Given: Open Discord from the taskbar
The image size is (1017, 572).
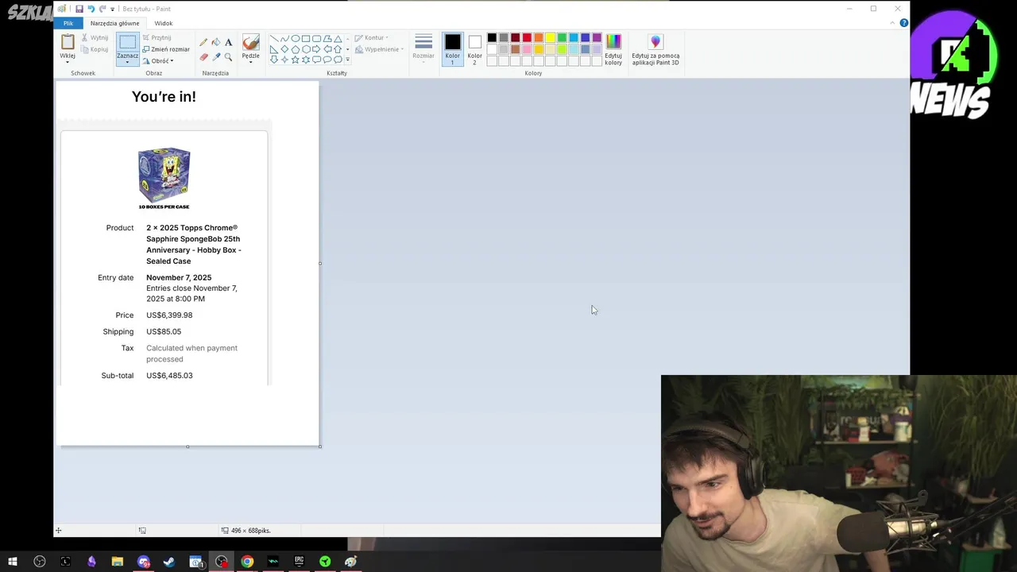Looking at the screenshot, I should (144, 562).
